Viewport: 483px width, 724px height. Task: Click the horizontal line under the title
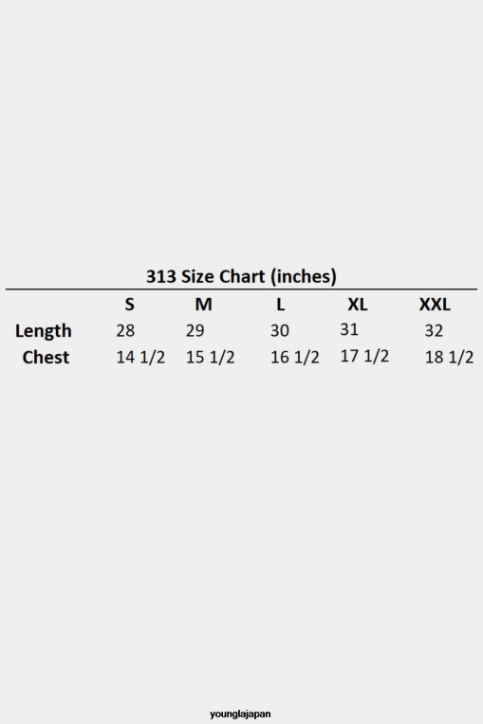pos(241,289)
